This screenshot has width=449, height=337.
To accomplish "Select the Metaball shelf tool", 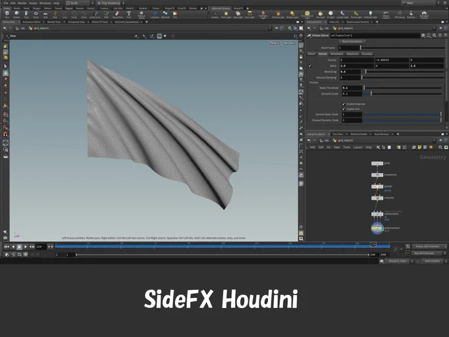I will (165, 15).
